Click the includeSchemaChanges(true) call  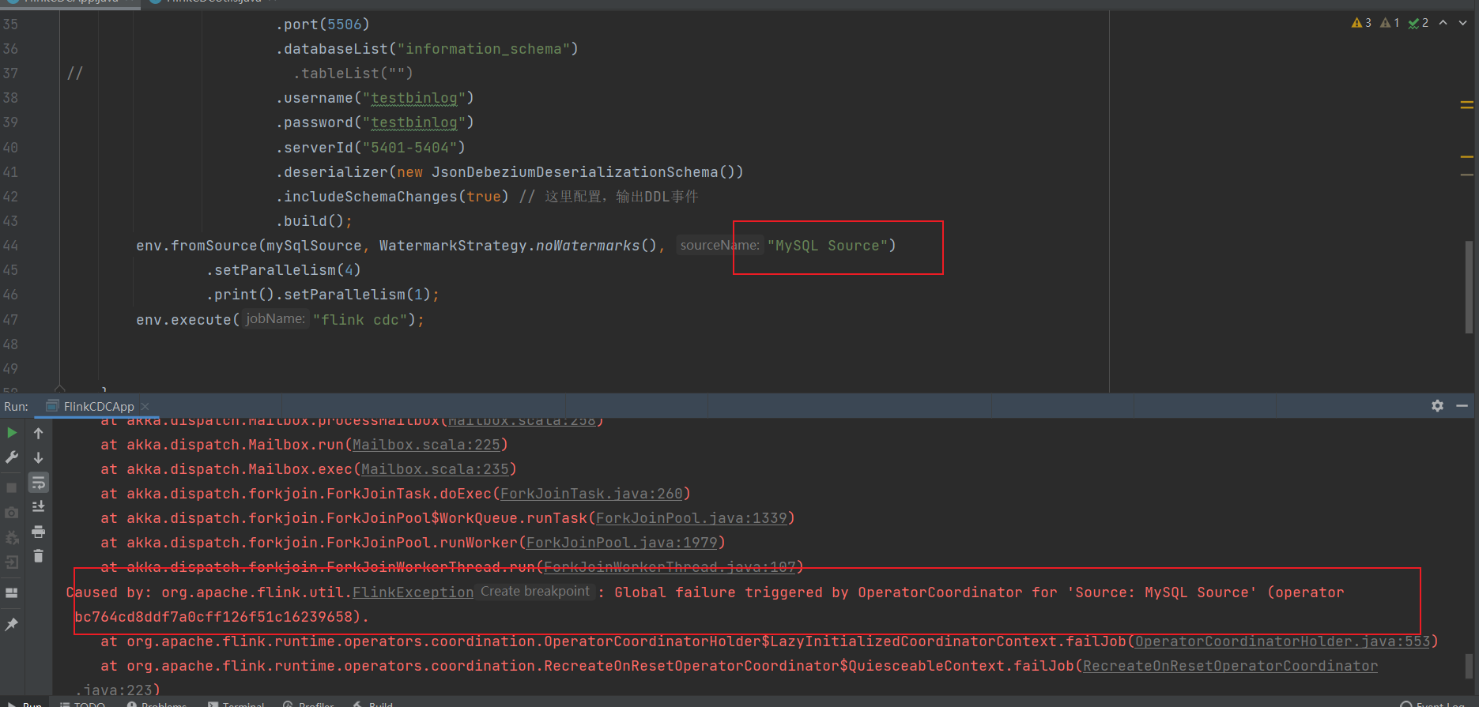[392, 197]
